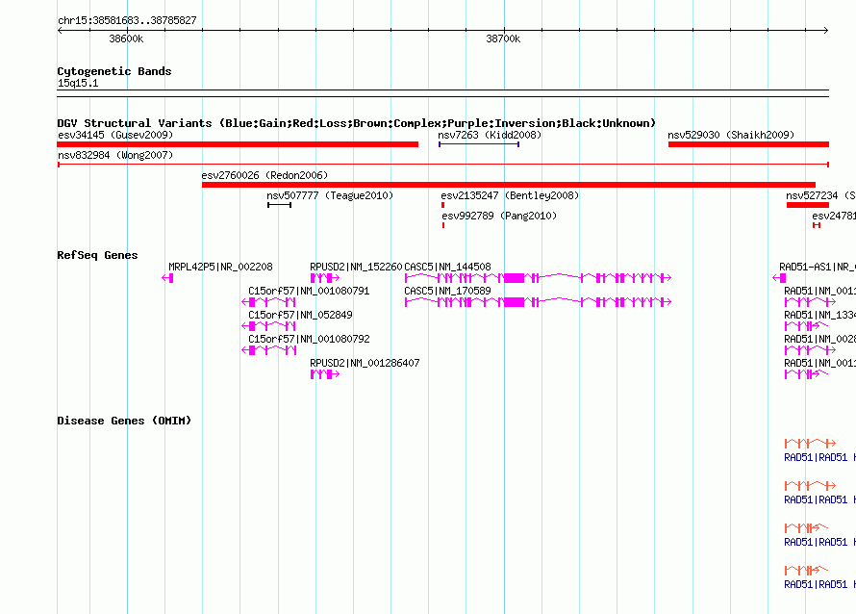
Task: Open the nsv507777 (Teague2010) variant label
Action: coord(330,195)
